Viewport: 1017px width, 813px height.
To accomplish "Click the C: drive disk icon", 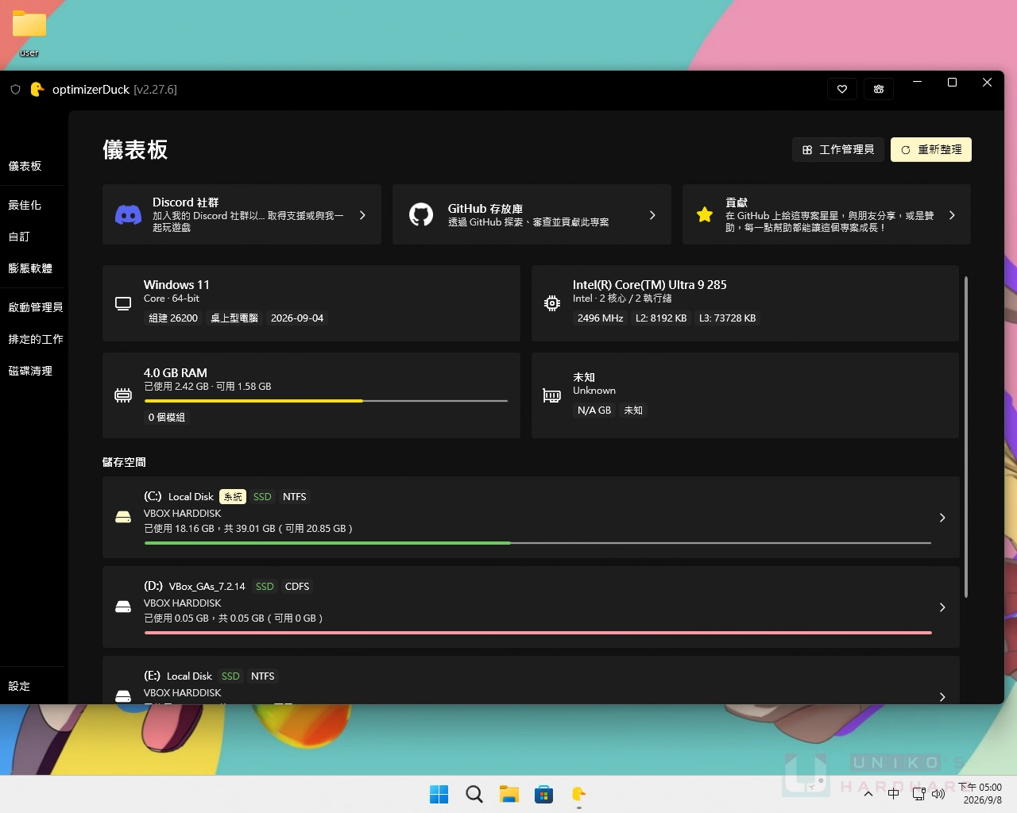I will pos(123,517).
